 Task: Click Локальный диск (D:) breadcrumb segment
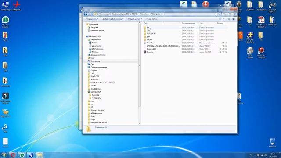120,14
